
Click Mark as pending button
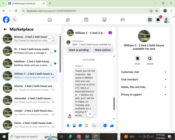tap(79, 50)
